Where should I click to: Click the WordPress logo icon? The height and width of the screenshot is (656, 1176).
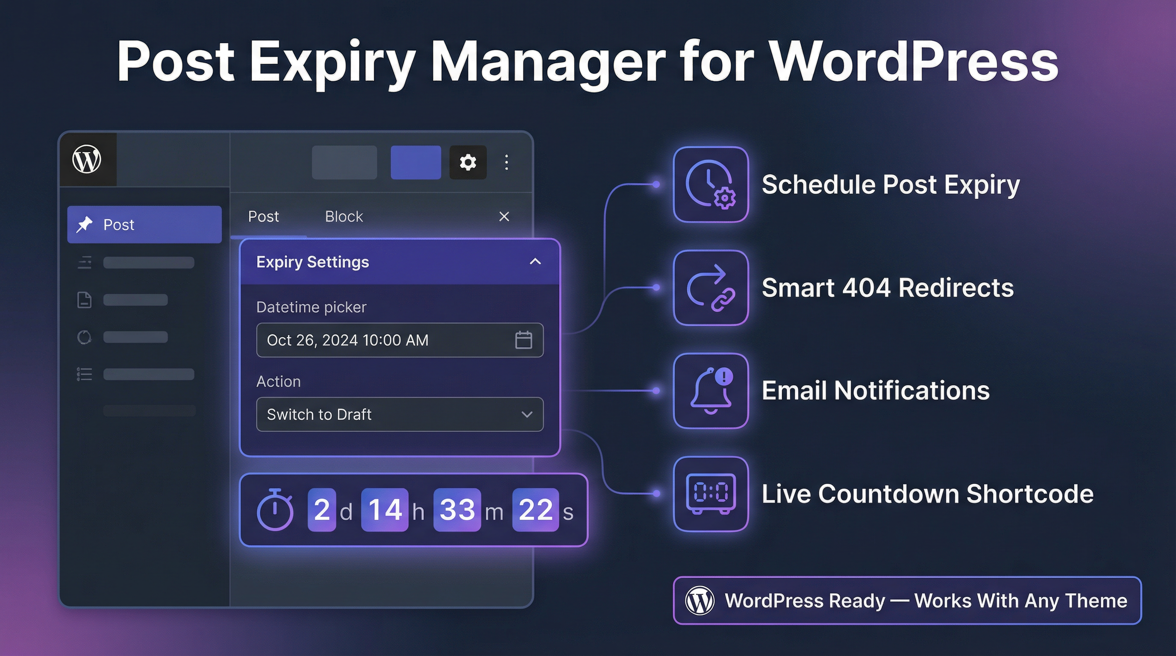tap(87, 160)
